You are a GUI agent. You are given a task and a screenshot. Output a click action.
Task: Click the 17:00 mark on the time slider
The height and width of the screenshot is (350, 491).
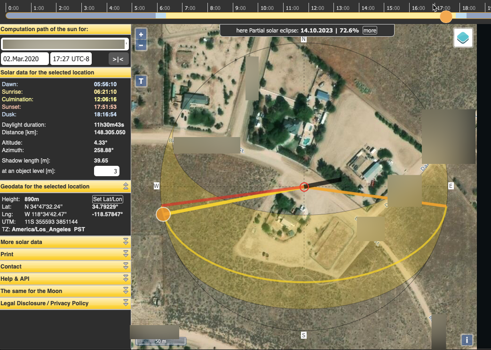[x=442, y=8]
